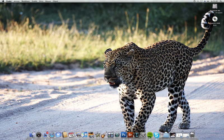Launch Adobe Bridge Br icon
Viewport: 224px width, 140px height.
pyautogui.click(x=130, y=135)
